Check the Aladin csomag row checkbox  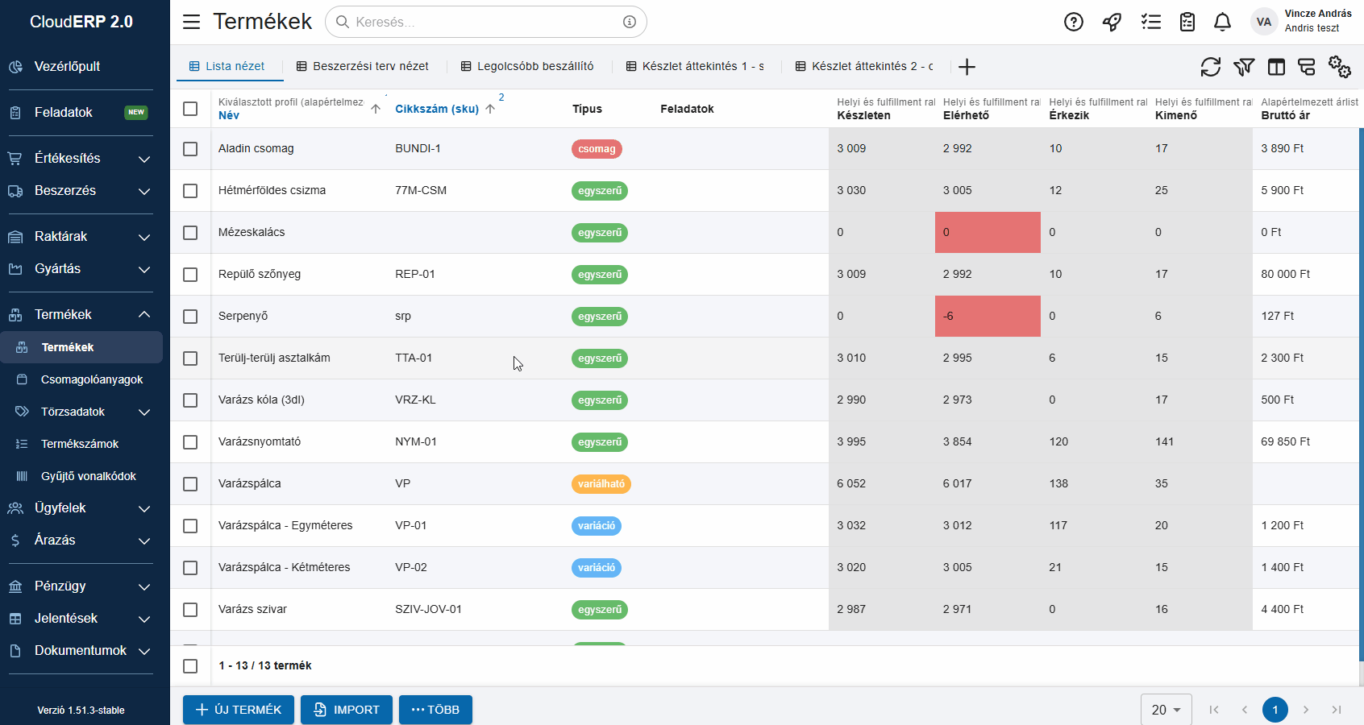coord(190,149)
